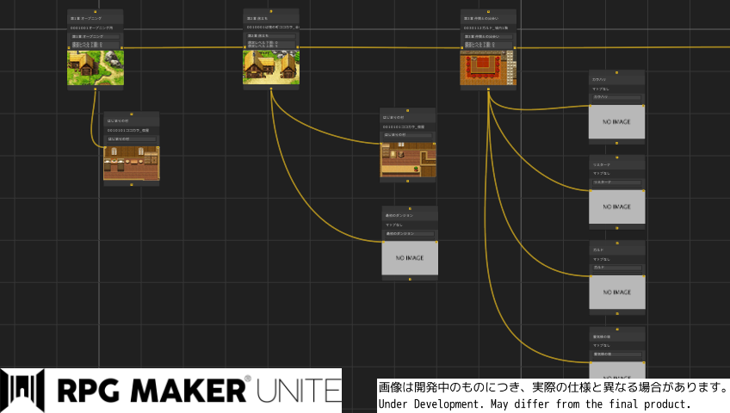Click top port of chapter 2's はじまりの村 node

(x=407, y=110)
